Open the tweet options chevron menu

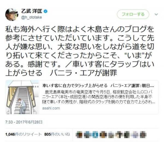click(156, 14)
